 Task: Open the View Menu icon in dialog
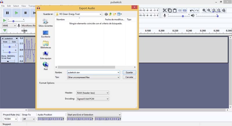pos(119,14)
